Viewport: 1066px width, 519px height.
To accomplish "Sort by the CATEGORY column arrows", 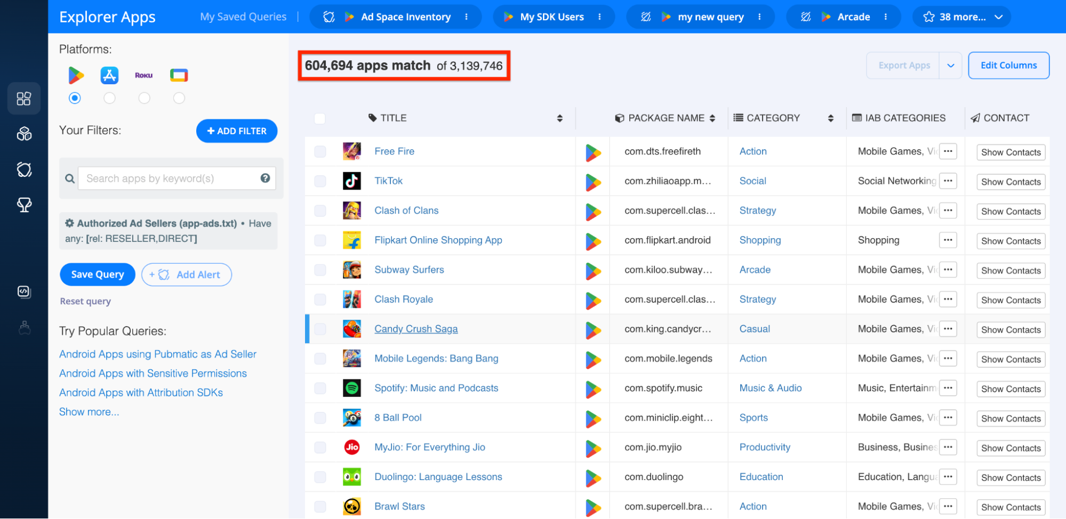I will coord(831,118).
